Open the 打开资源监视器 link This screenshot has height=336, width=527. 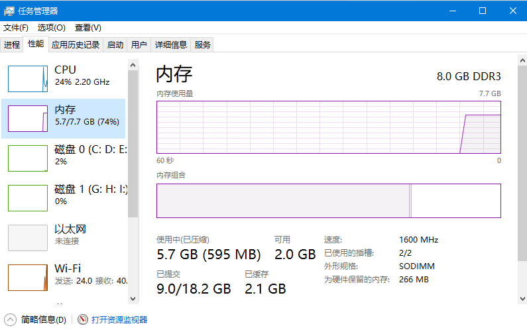119,319
